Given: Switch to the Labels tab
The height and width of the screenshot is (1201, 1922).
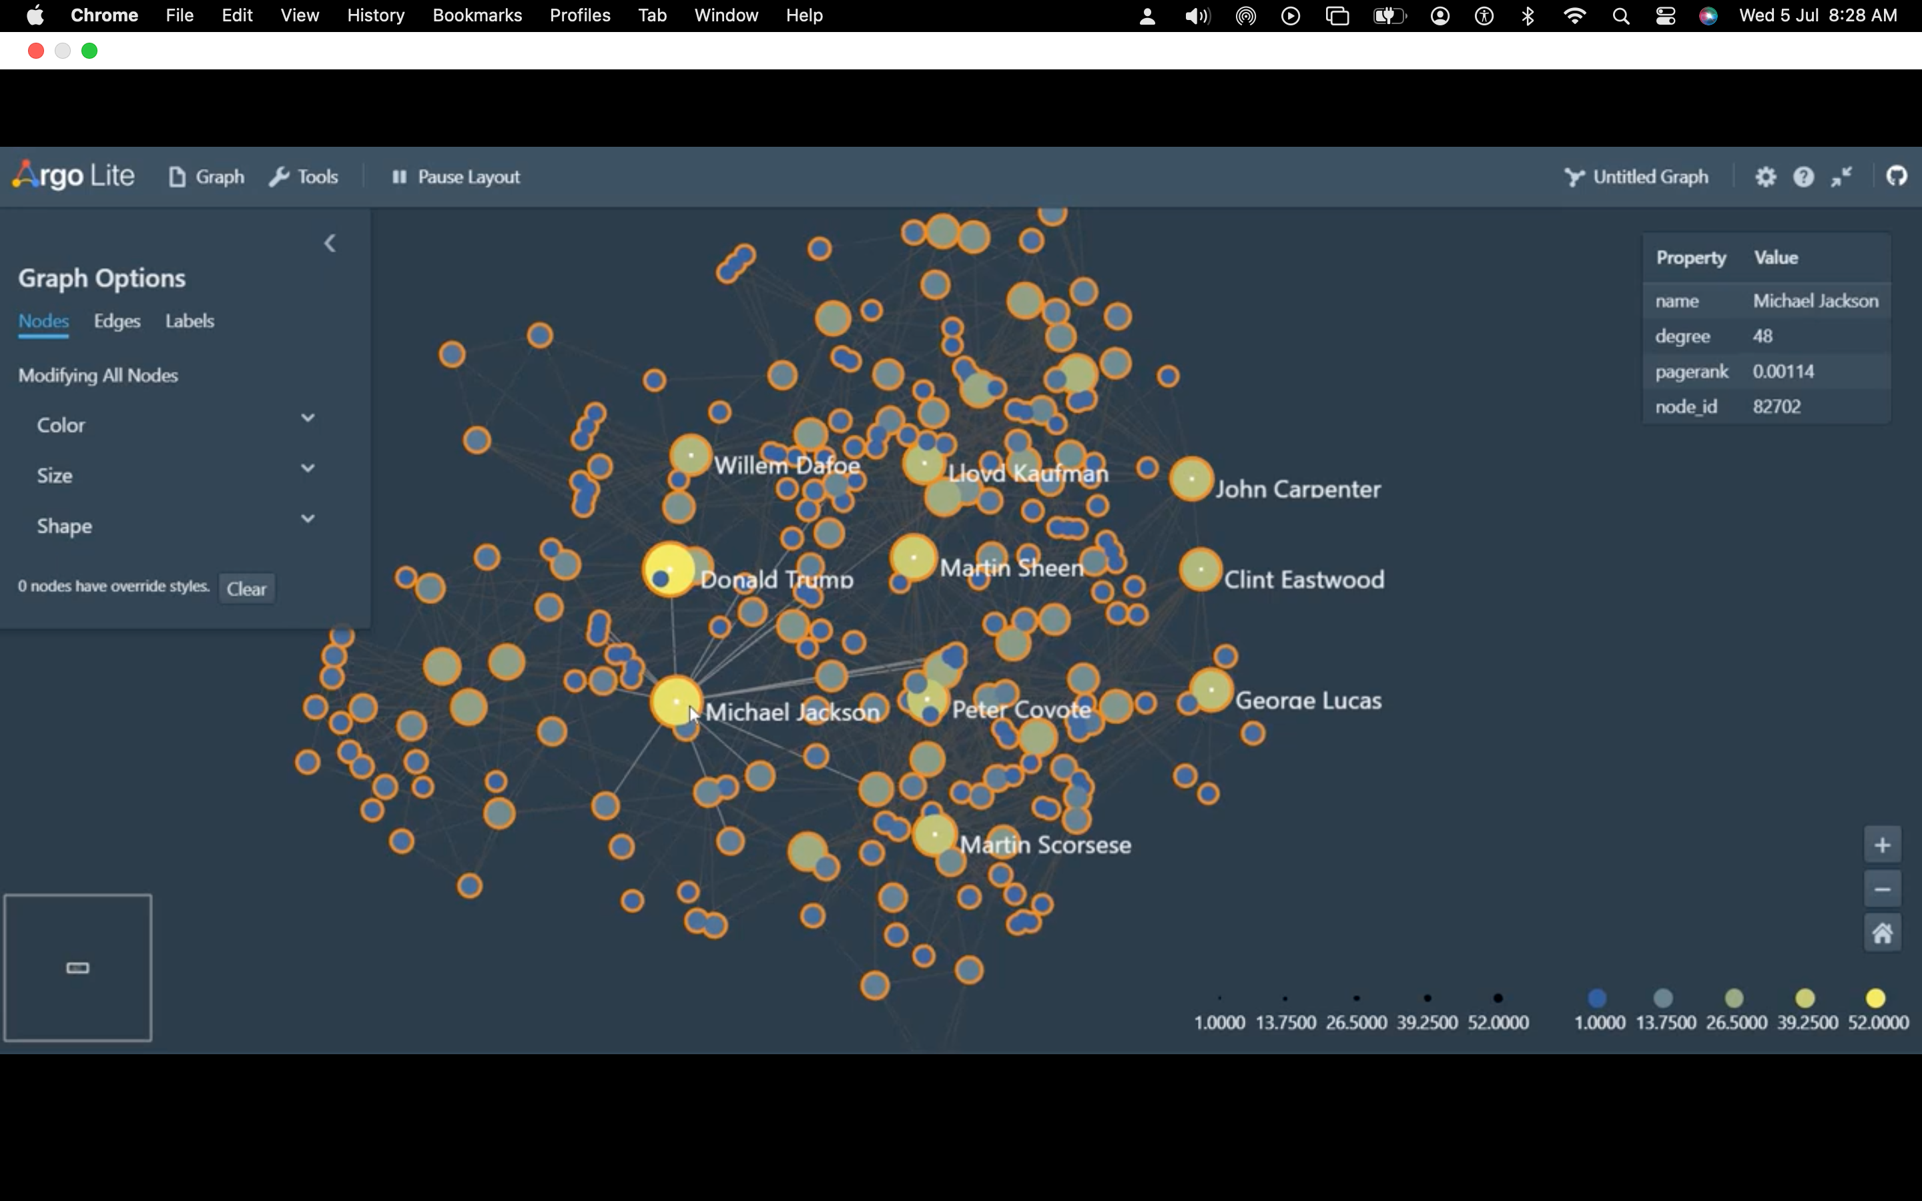Looking at the screenshot, I should point(190,321).
